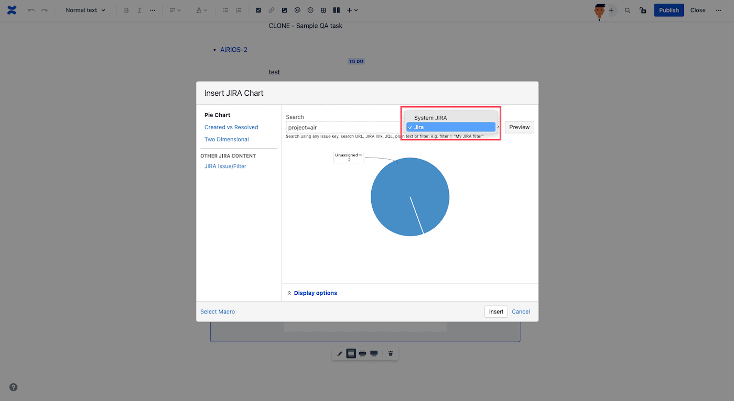Select the Bold formatting icon
Image resolution: width=734 pixels, height=401 pixels.
tap(126, 10)
